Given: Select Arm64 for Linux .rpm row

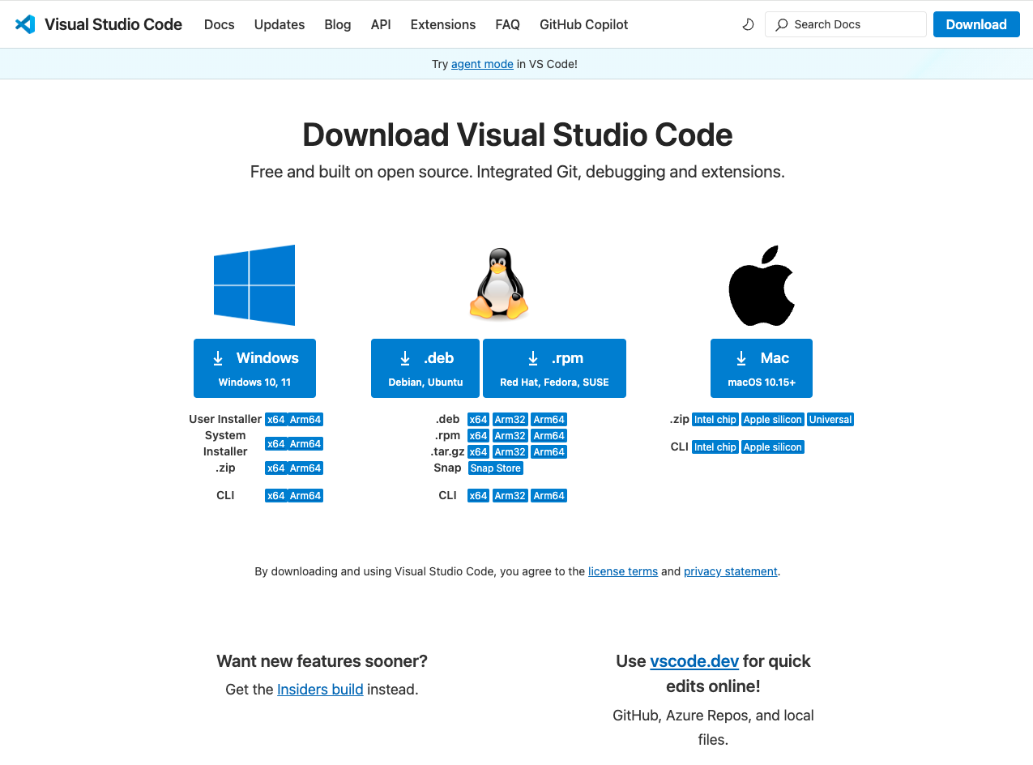Looking at the screenshot, I should [x=549, y=436].
